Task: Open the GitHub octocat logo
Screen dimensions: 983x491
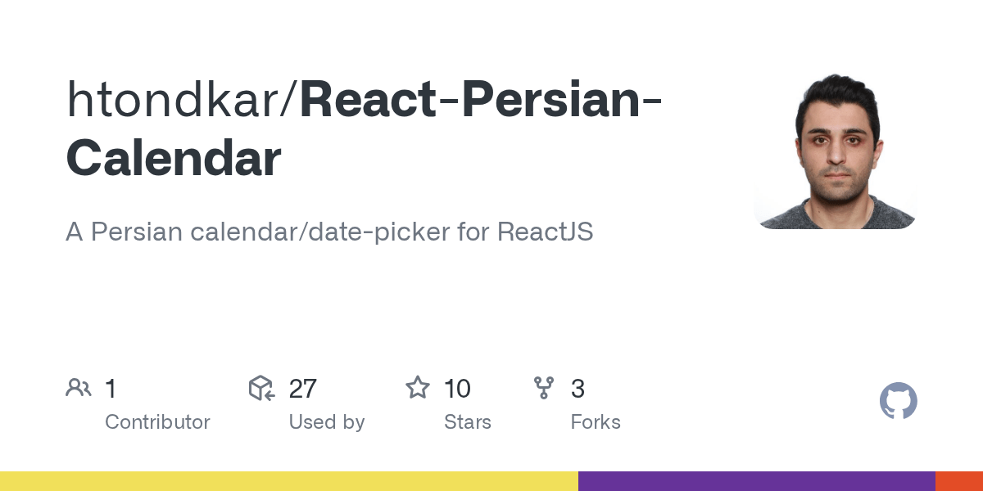Action: click(899, 401)
